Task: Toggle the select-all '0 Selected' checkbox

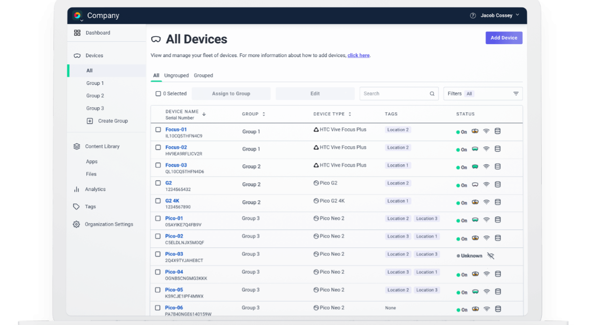Action: pyautogui.click(x=158, y=94)
